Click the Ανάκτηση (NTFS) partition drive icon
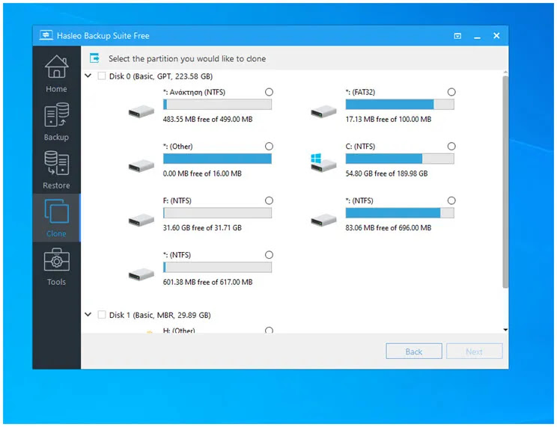 141,111
